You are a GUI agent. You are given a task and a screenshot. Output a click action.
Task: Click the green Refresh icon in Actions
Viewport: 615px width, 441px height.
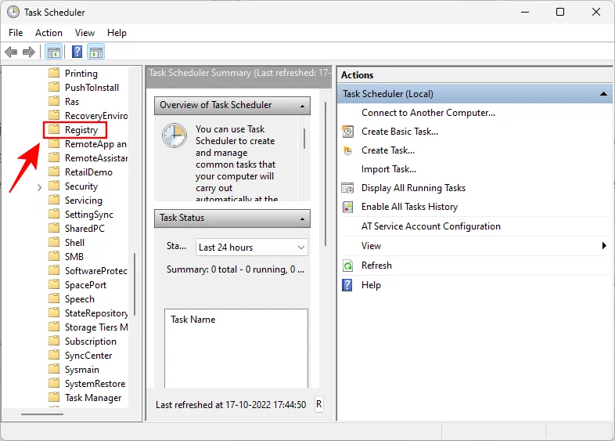(348, 266)
